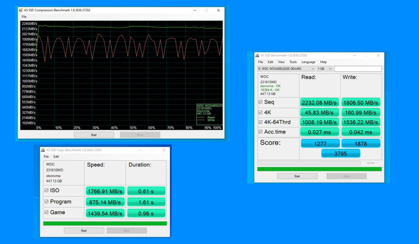Expand the 1 GB test size dropdown
The image size is (419, 244).
click(x=325, y=69)
